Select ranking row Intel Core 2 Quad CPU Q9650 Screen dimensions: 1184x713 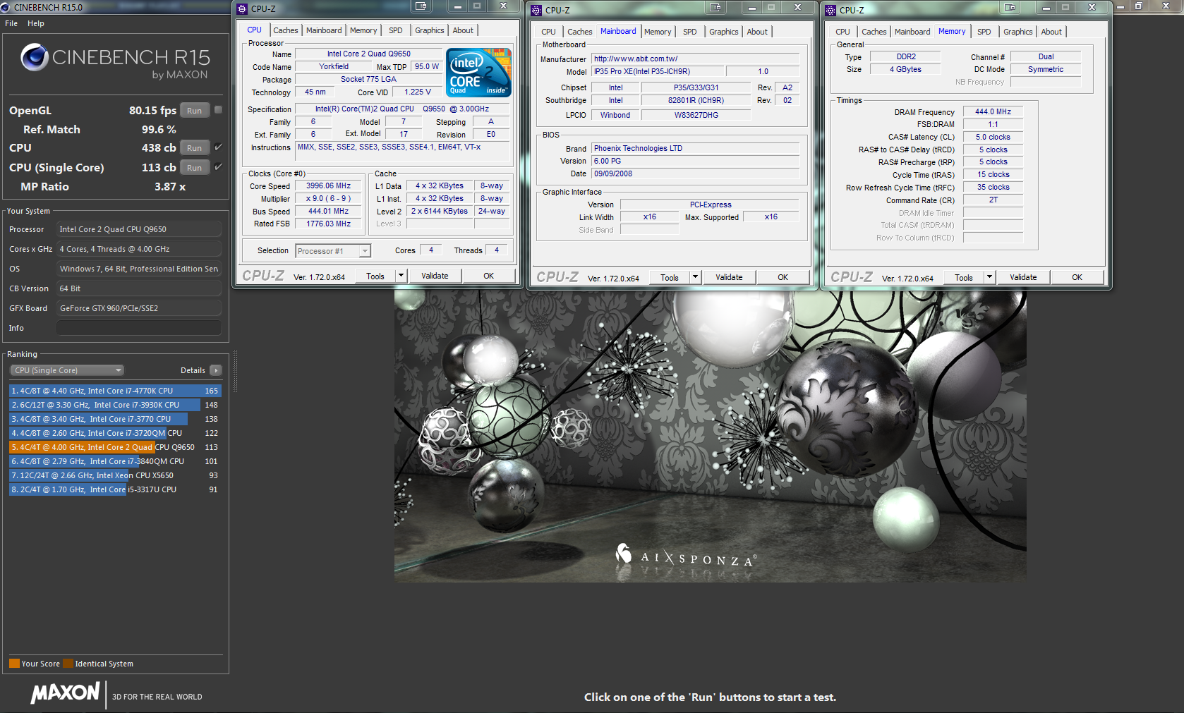pos(115,447)
